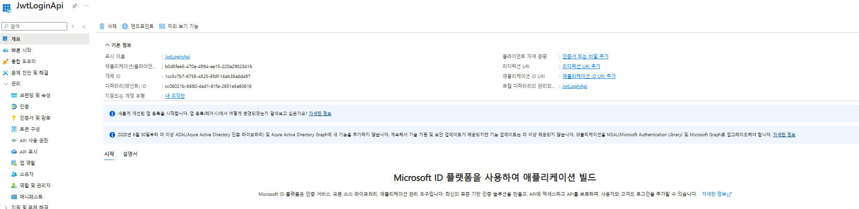Click the JwtLoginApi app registration logo icon
The width and height of the screenshot is (859, 209).
[7, 8]
